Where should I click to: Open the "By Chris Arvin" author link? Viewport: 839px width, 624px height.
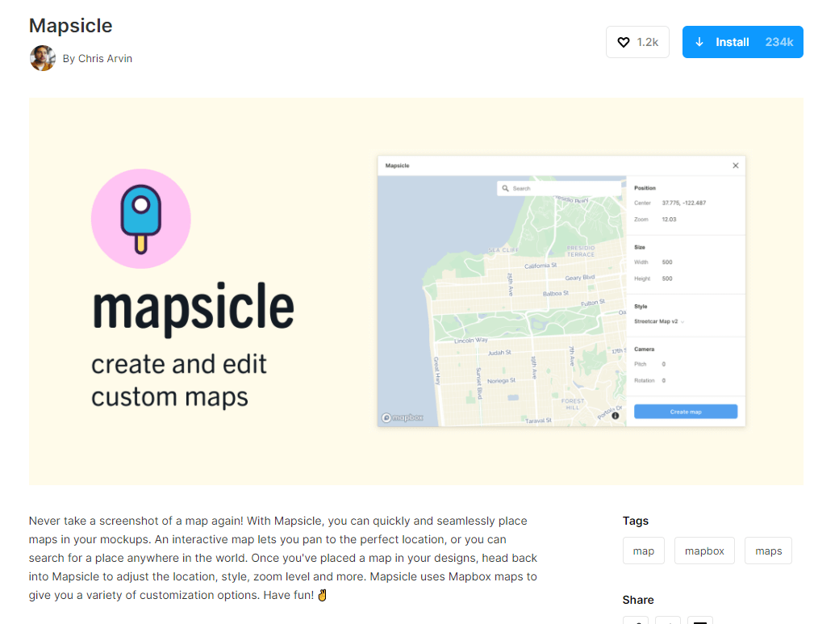click(x=98, y=58)
